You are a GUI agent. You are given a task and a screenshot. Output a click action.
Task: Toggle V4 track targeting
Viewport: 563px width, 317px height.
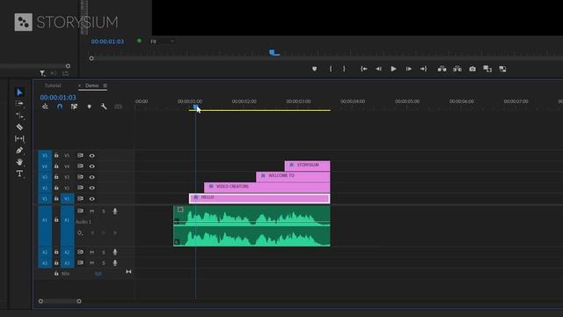pyautogui.click(x=67, y=166)
